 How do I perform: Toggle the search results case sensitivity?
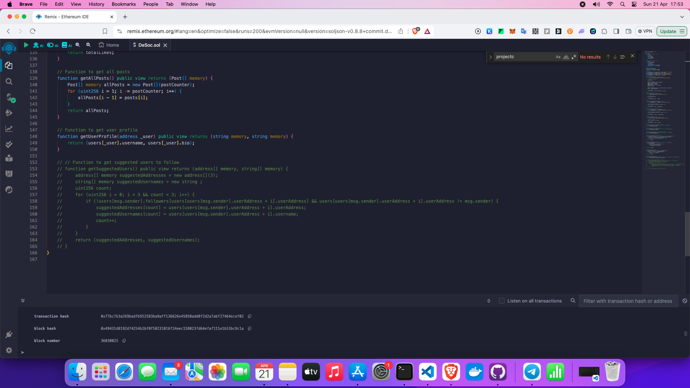(x=558, y=57)
